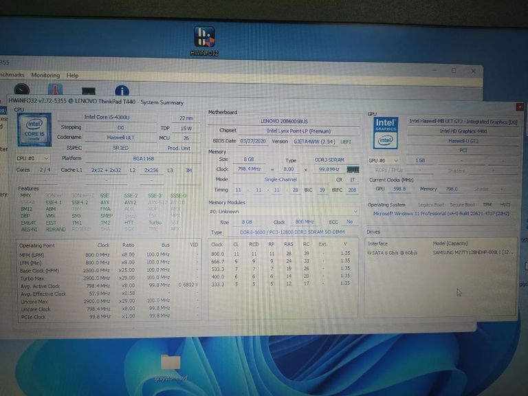
Task: Click the 22 nm process value
Action: pyautogui.click(x=186, y=118)
